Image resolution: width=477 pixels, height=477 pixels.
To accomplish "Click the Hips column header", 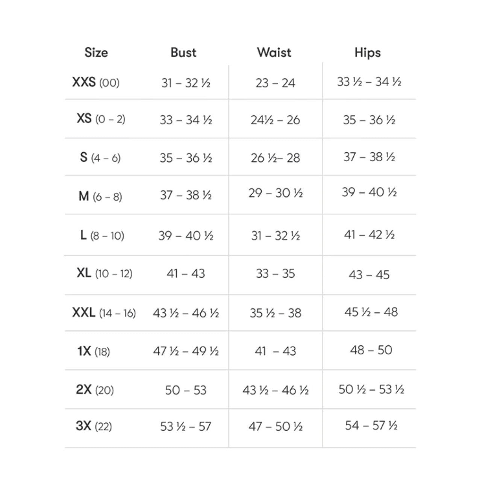I will (368, 53).
